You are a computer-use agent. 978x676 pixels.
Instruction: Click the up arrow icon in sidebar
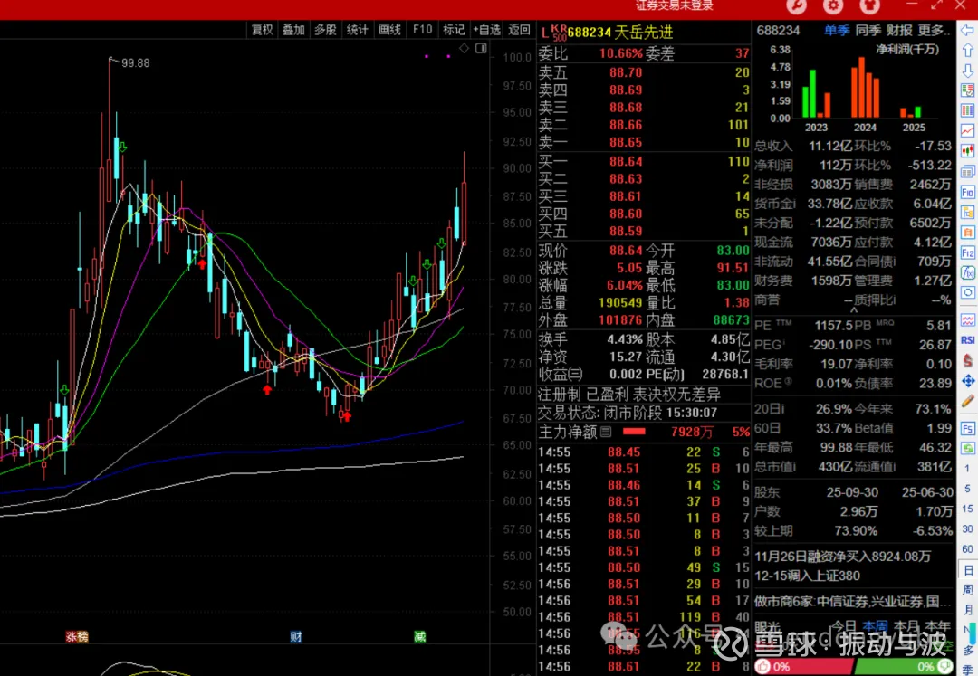[x=968, y=50]
